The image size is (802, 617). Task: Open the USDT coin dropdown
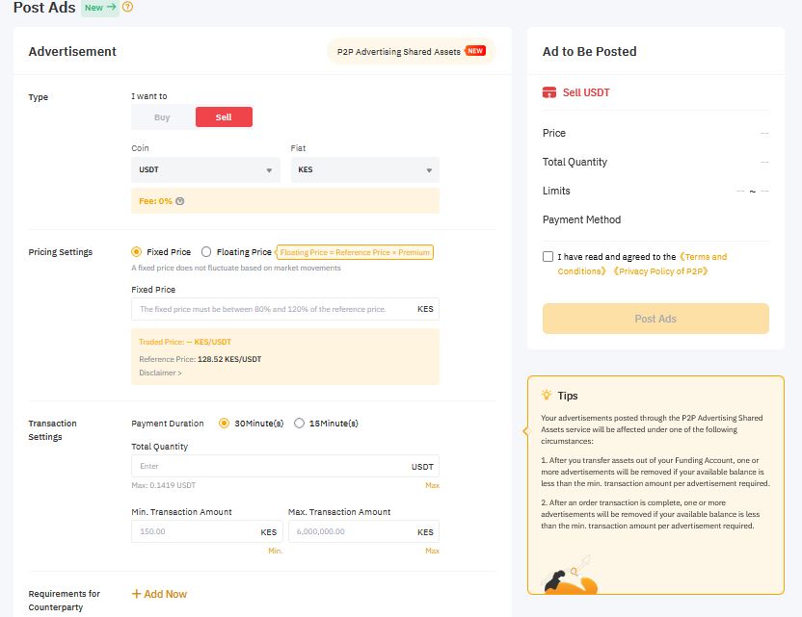click(x=205, y=167)
